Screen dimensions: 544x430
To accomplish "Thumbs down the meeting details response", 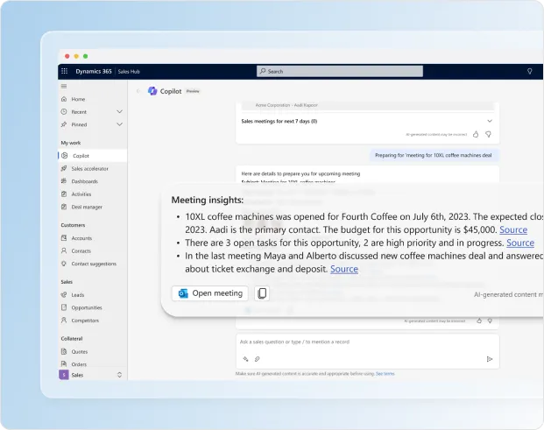I will [x=490, y=321].
